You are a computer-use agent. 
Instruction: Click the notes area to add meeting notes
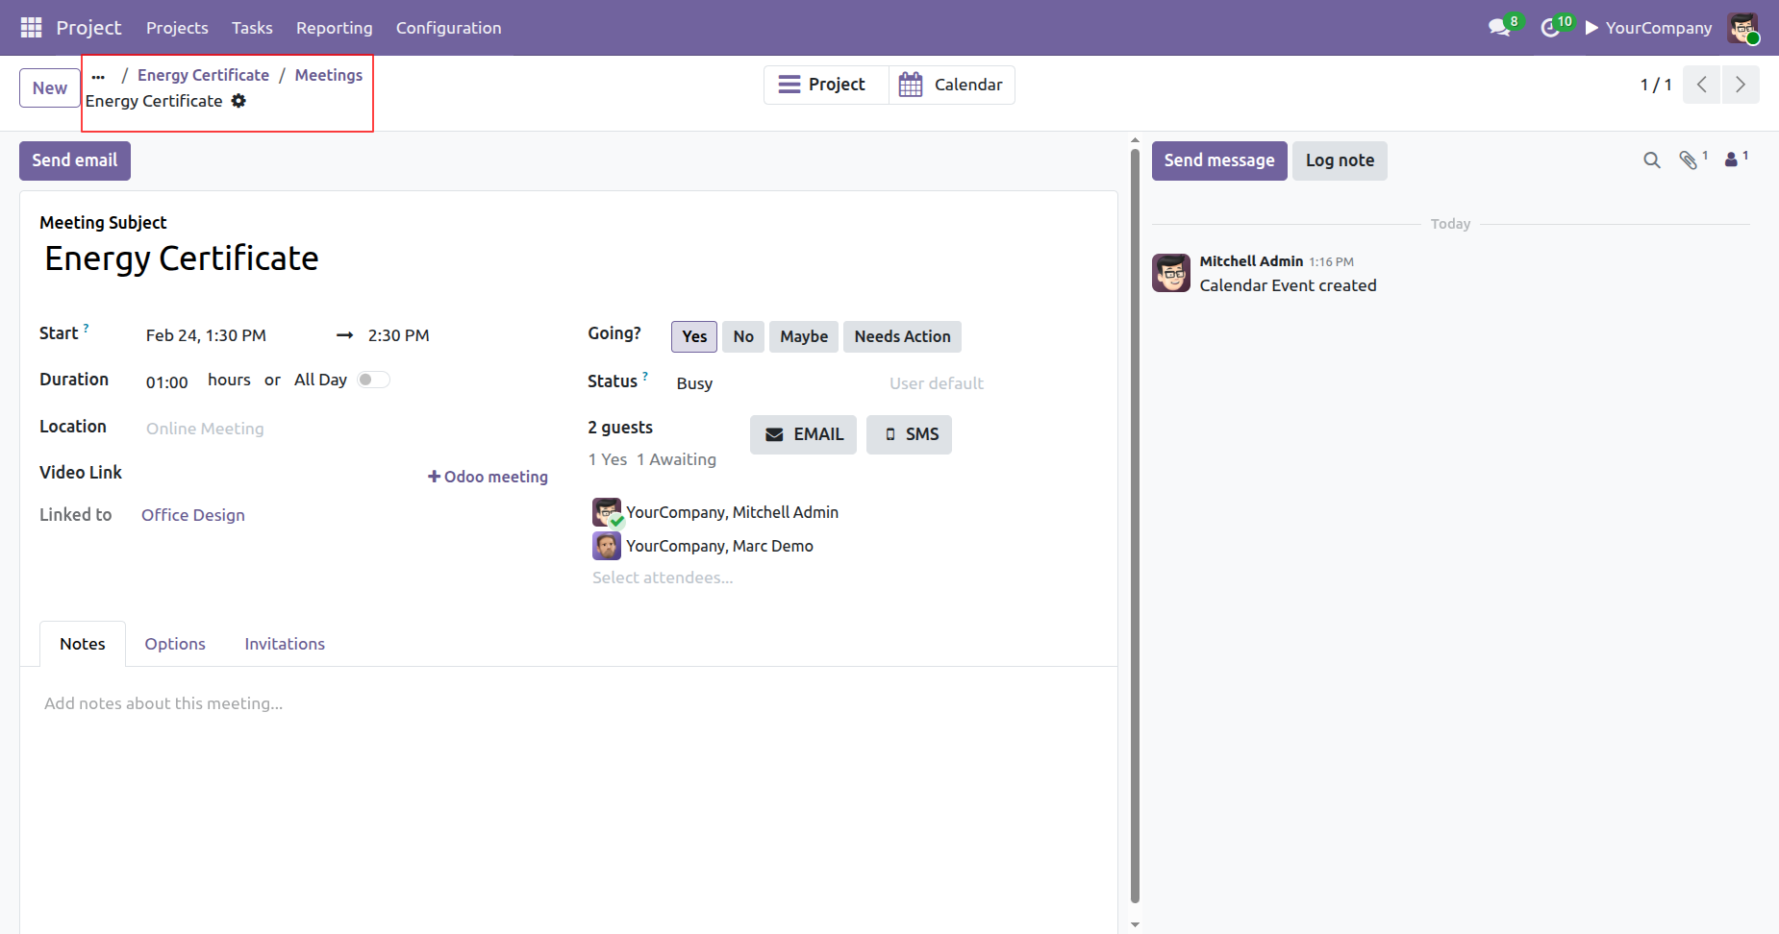(568, 703)
